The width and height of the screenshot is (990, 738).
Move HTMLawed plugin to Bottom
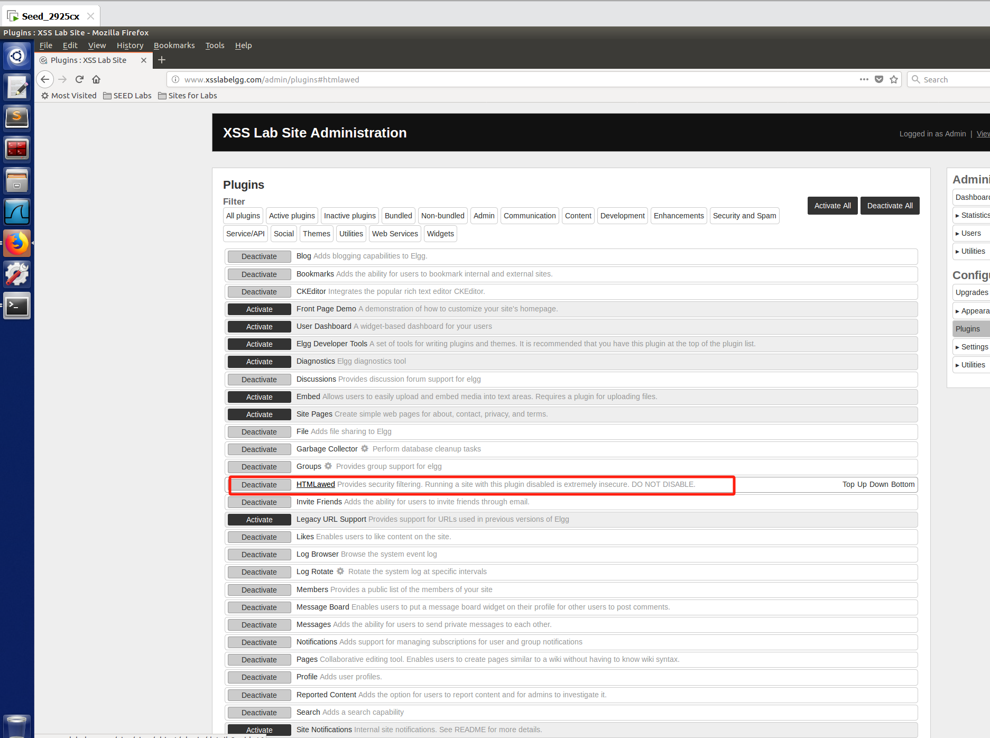click(903, 484)
